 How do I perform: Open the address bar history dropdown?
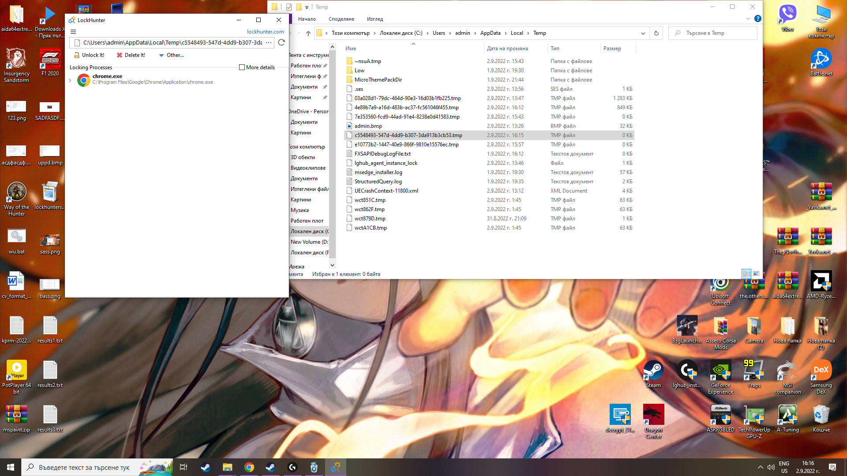pos(643,33)
